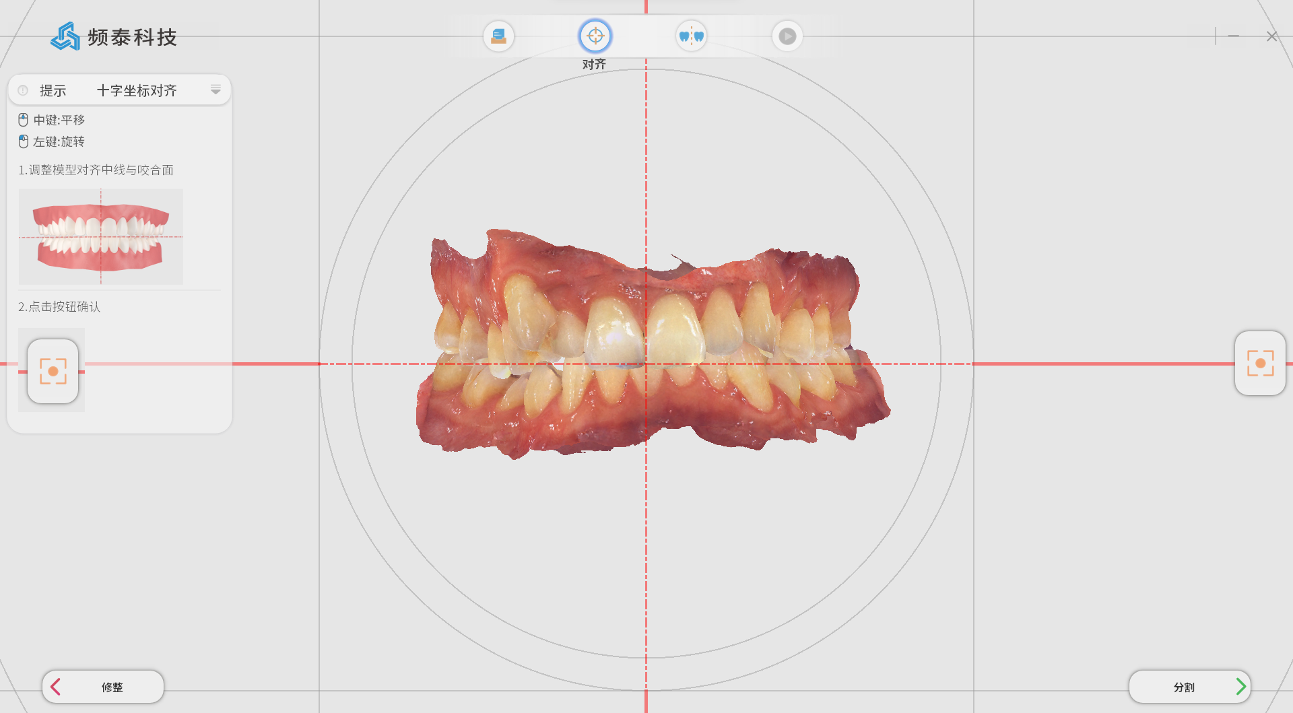This screenshot has height=713, width=1293.
Task: Open the first model import step icon
Action: 498,36
